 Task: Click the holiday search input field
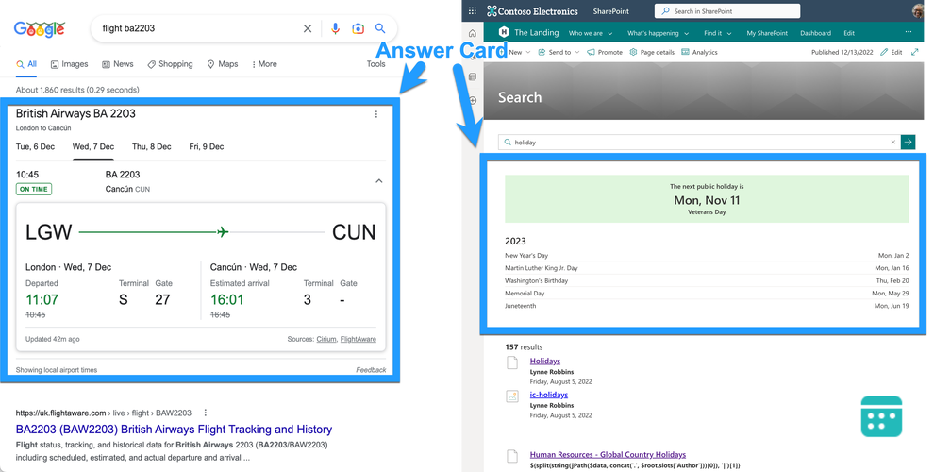(698, 142)
